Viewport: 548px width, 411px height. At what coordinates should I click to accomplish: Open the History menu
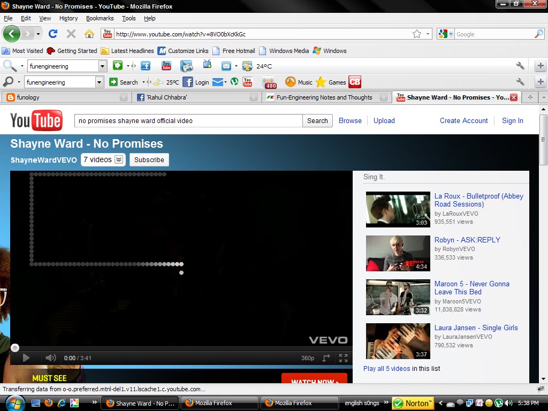click(x=68, y=18)
